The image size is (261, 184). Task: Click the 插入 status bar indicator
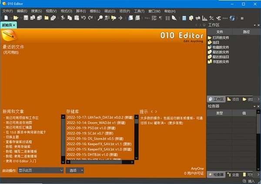pos(251,181)
